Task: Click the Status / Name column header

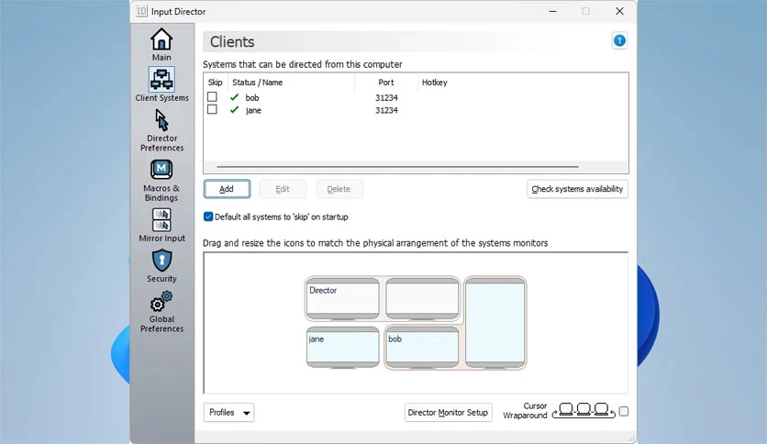Action: pyautogui.click(x=257, y=83)
